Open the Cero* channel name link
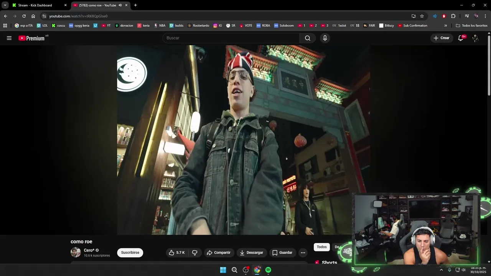The width and height of the screenshot is (491, 276). pyautogui.click(x=89, y=250)
